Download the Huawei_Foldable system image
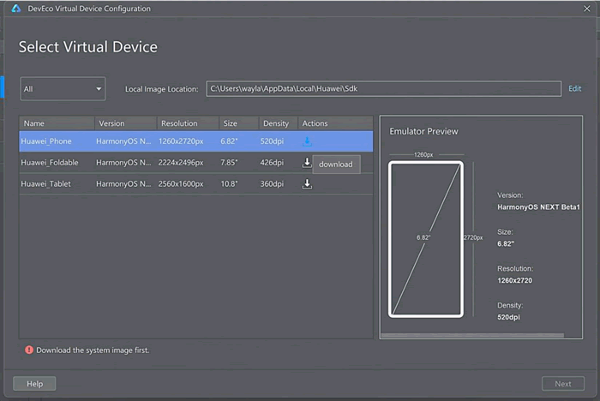The image size is (600, 401). click(x=307, y=163)
